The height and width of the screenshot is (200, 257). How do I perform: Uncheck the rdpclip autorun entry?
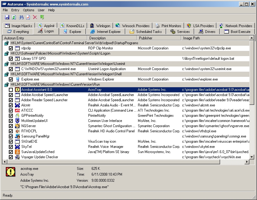[x=11, y=48]
